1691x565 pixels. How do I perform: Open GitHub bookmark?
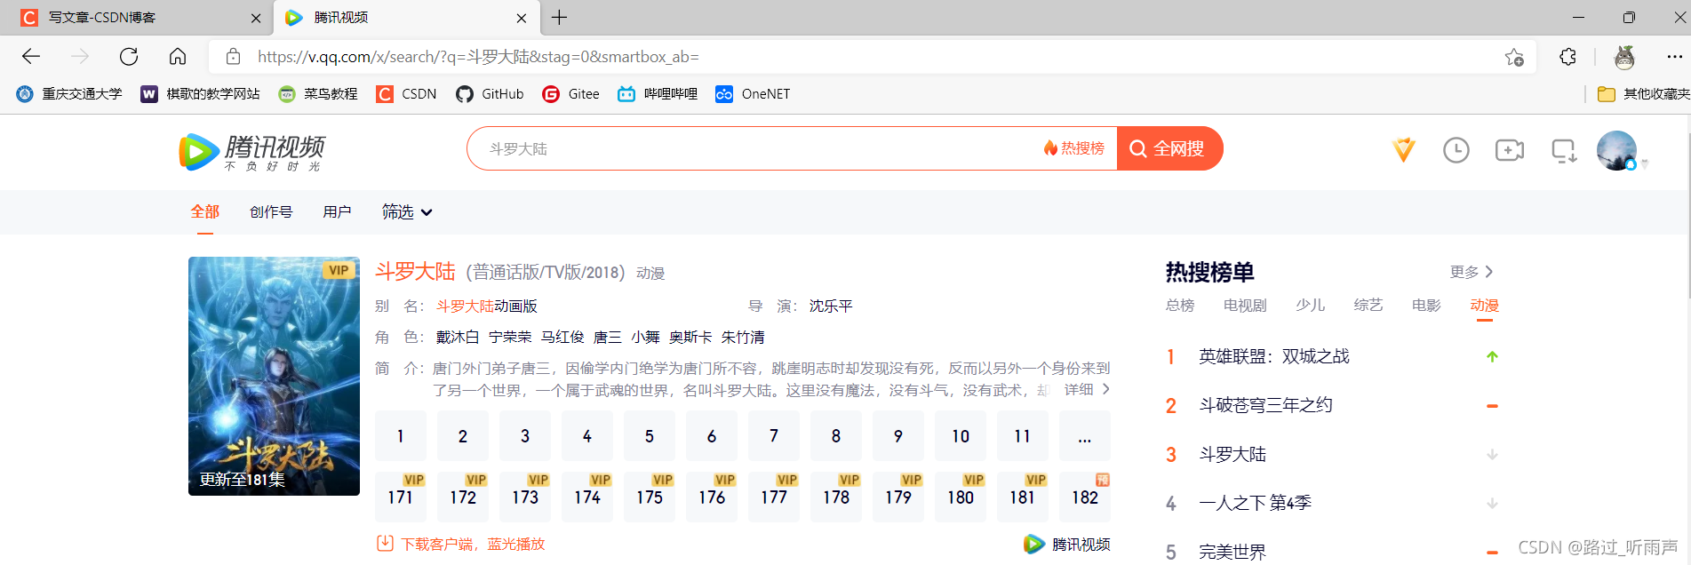[490, 94]
